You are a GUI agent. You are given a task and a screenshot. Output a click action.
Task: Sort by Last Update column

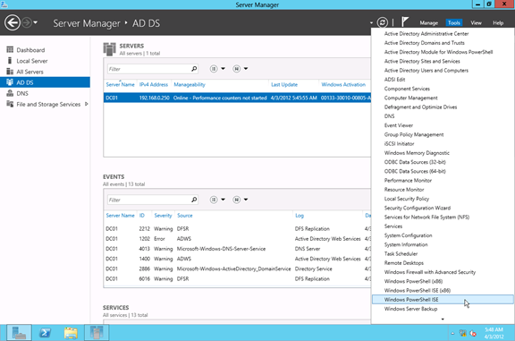coord(284,84)
